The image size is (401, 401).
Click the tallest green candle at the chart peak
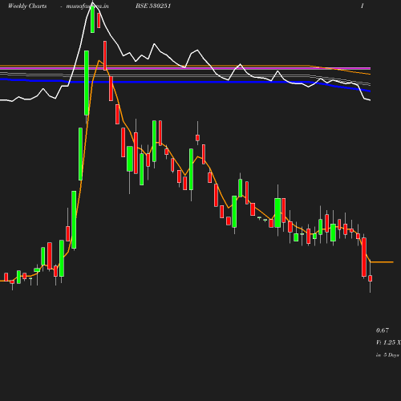[87, 83]
